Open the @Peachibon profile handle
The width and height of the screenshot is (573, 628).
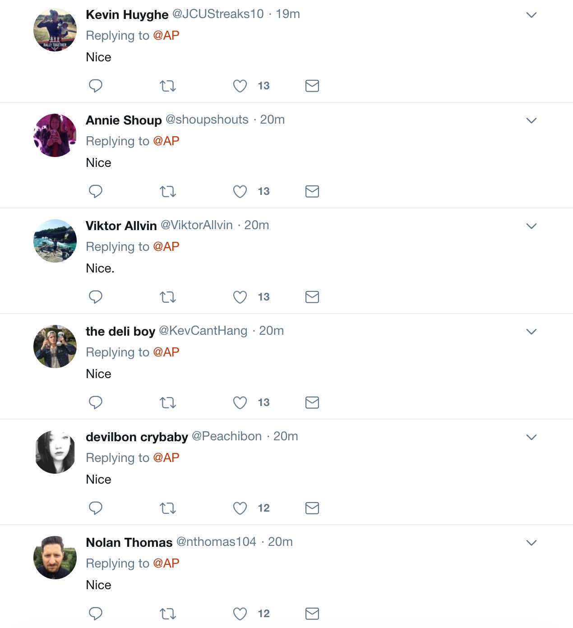(x=226, y=436)
